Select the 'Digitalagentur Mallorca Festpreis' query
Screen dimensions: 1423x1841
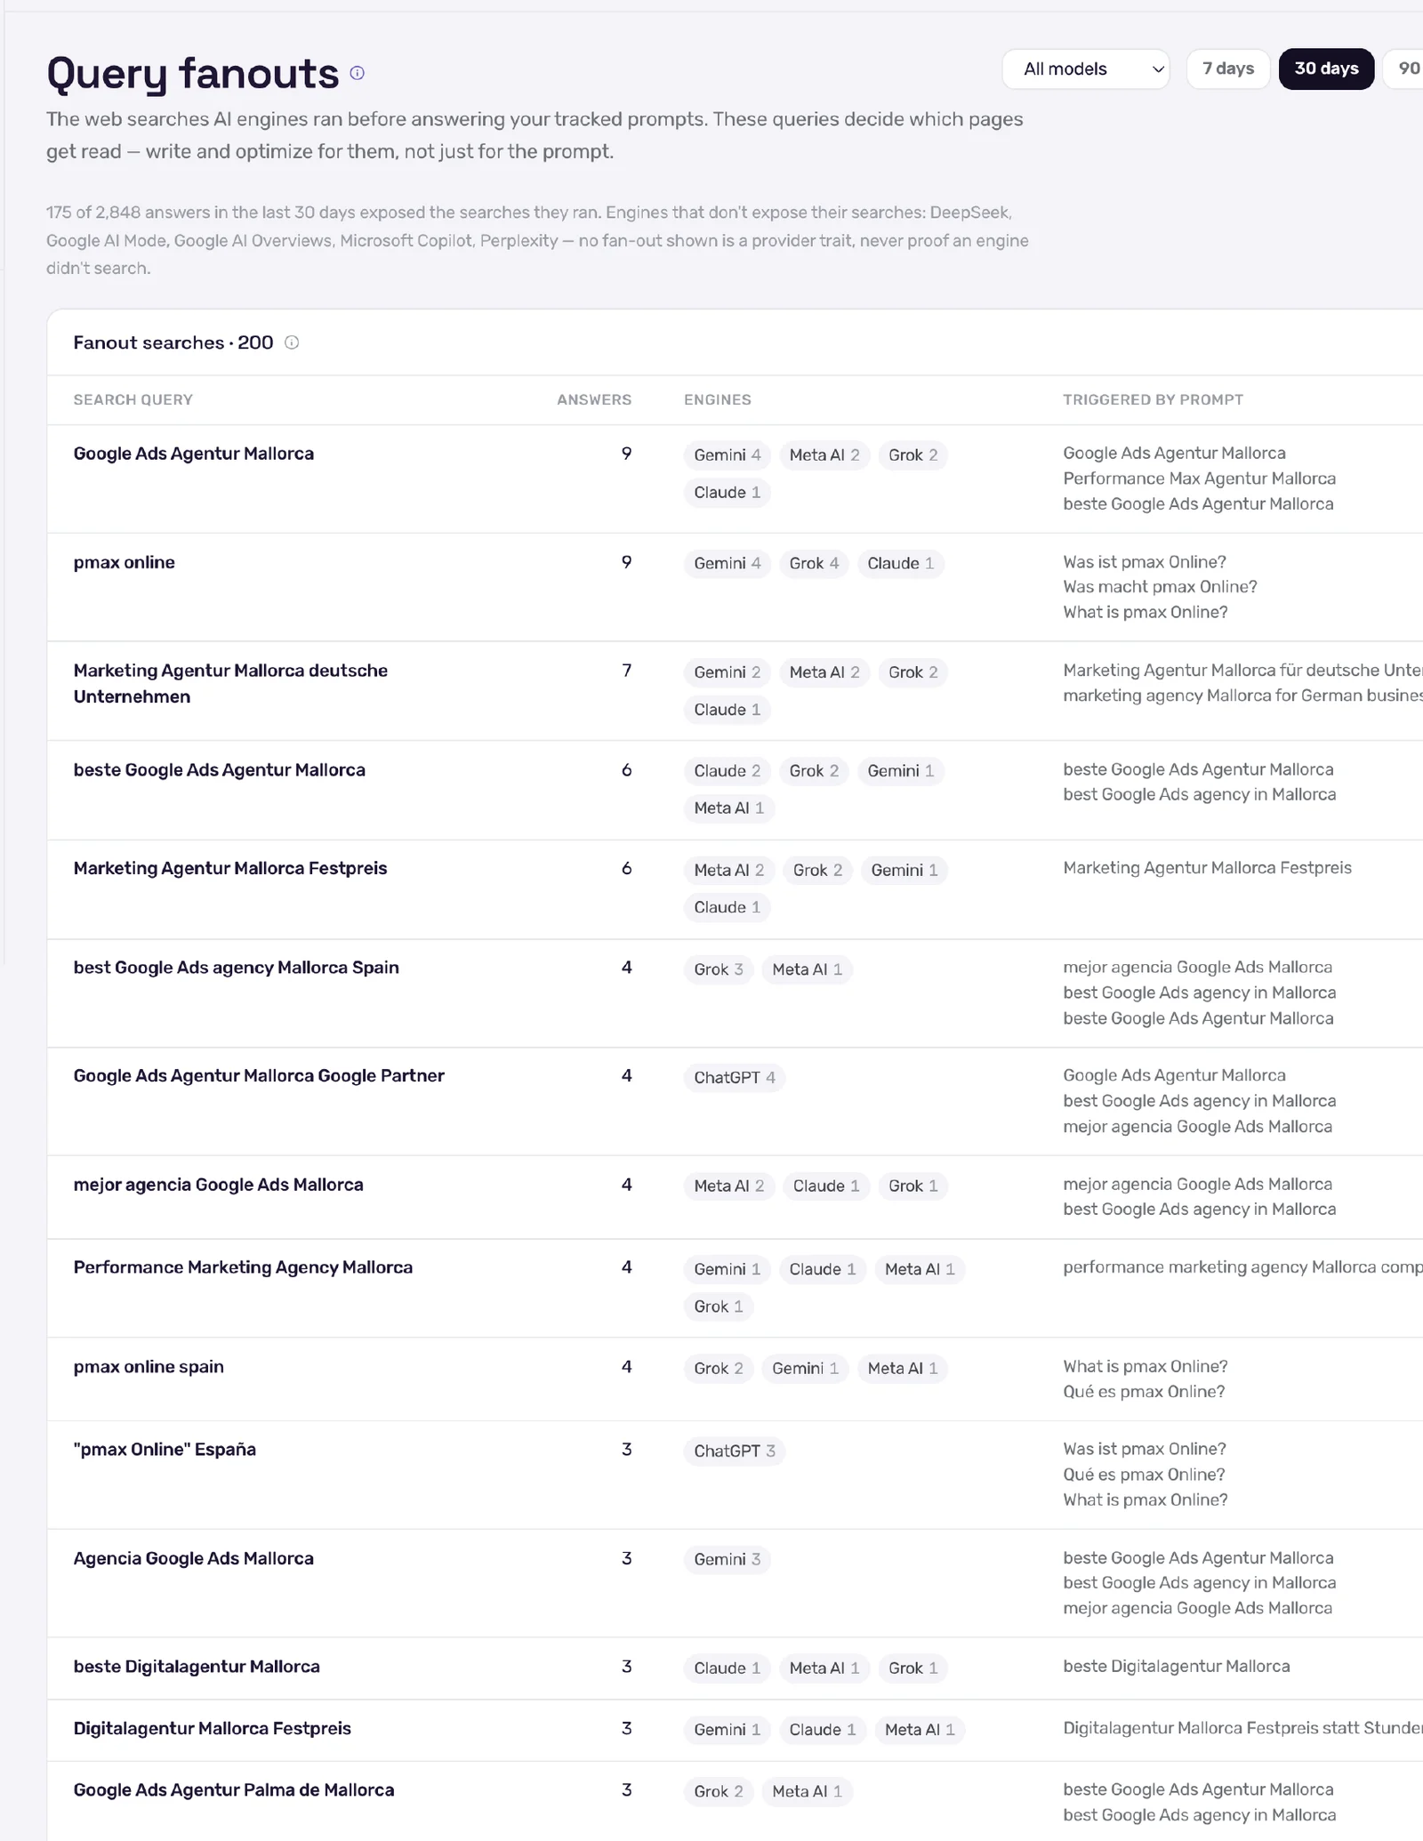pyautogui.click(x=212, y=1728)
